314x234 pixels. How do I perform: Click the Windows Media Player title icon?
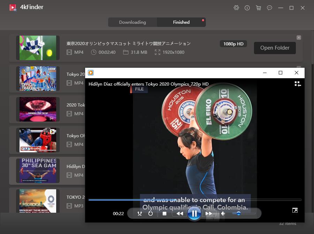tap(91, 73)
